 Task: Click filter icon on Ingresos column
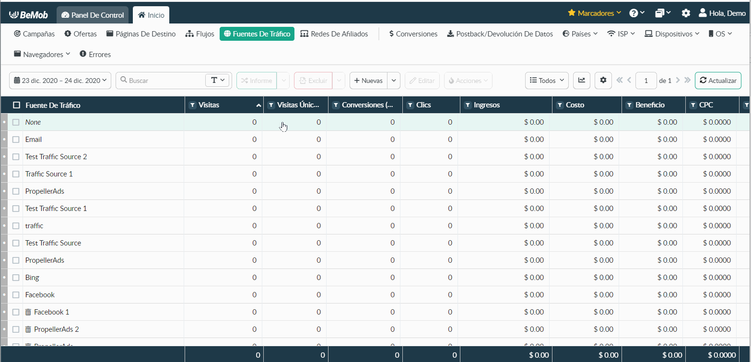click(468, 105)
